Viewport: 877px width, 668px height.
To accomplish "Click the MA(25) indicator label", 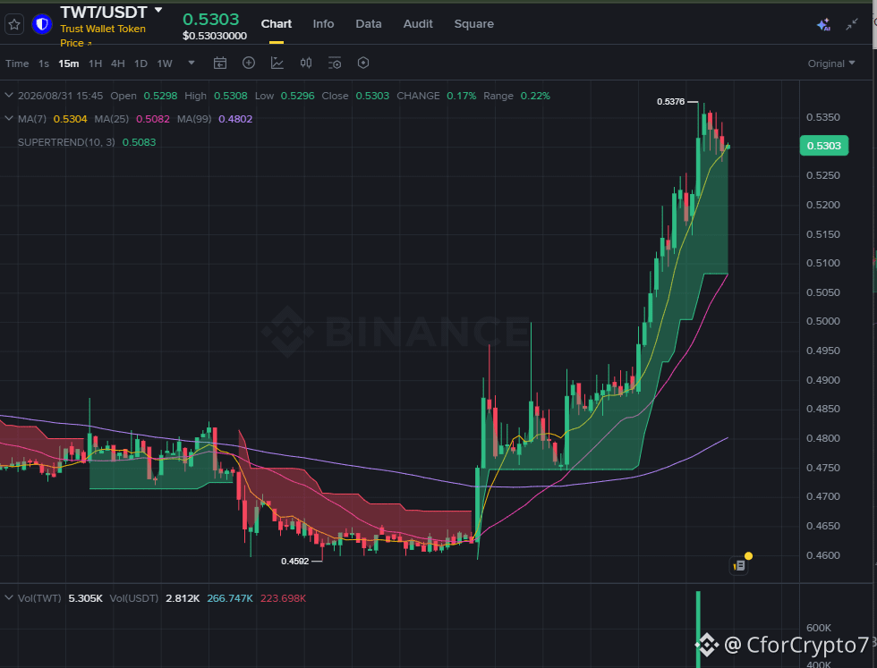I will pyautogui.click(x=111, y=119).
